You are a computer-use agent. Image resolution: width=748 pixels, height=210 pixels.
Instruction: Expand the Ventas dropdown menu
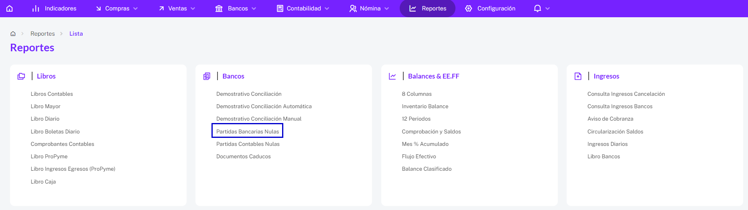click(x=177, y=8)
